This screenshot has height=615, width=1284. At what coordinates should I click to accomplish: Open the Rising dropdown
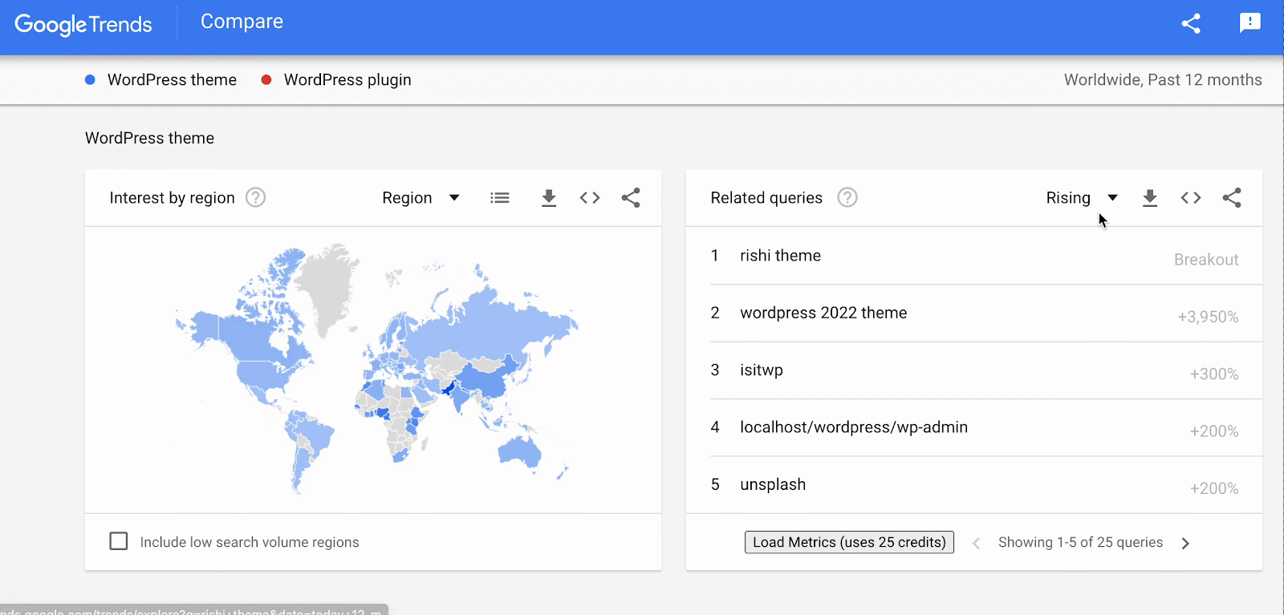(x=1082, y=198)
